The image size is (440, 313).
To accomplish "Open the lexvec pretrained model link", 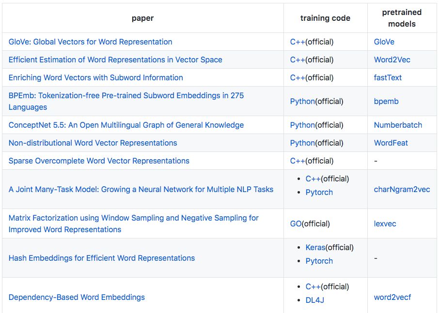I will (x=386, y=224).
